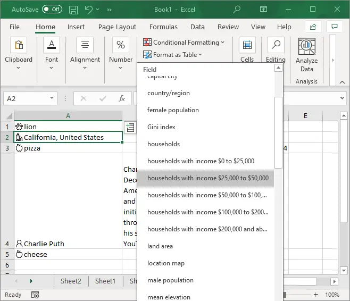Choose the female population field

(205, 110)
